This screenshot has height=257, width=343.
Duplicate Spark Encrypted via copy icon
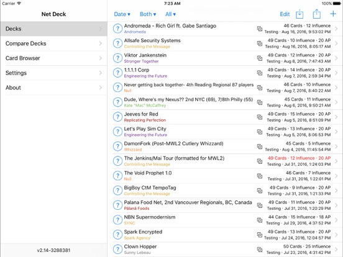(x=260, y=235)
